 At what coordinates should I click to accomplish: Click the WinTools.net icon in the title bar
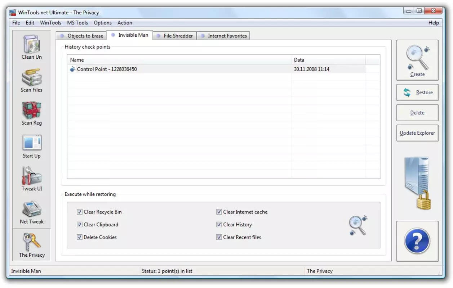tap(13, 12)
